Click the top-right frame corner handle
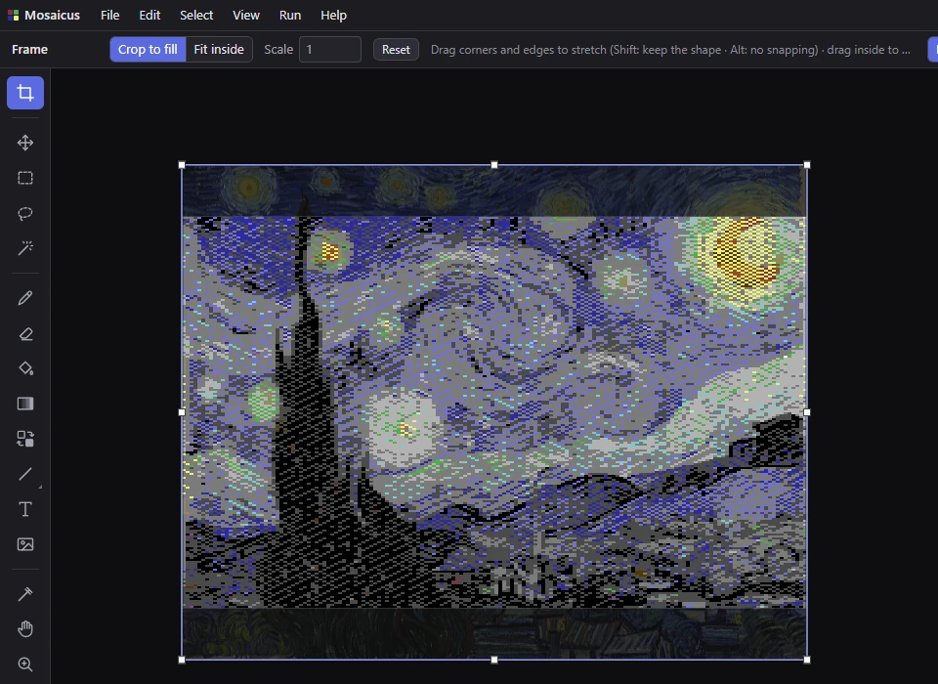This screenshot has height=684, width=938. click(807, 164)
